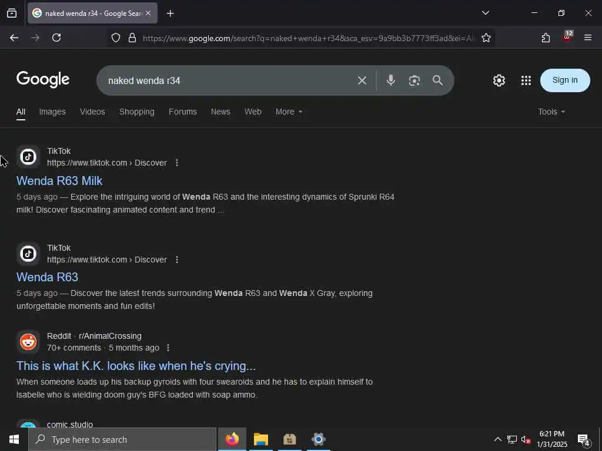Open Google quick settings gear
Viewport: 602px width, 451px height.
[x=499, y=80]
